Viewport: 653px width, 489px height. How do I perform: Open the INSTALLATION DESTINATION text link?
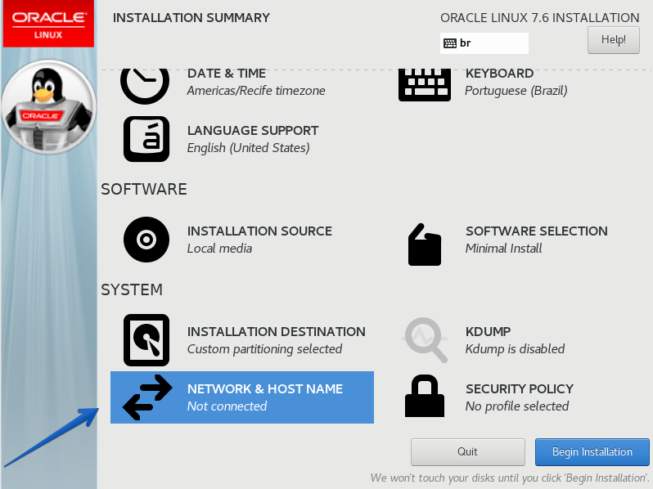(276, 332)
